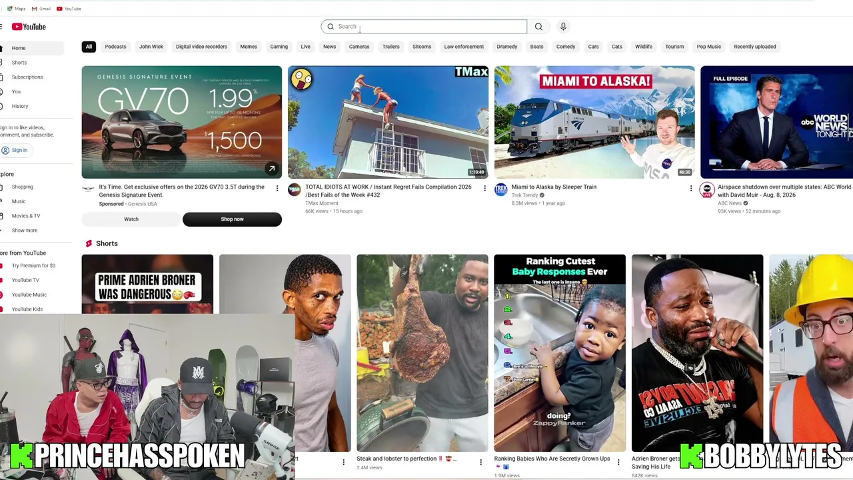The height and width of the screenshot is (480, 853).
Task: Open options for Steak and lobster short
Action: point(480,461)
